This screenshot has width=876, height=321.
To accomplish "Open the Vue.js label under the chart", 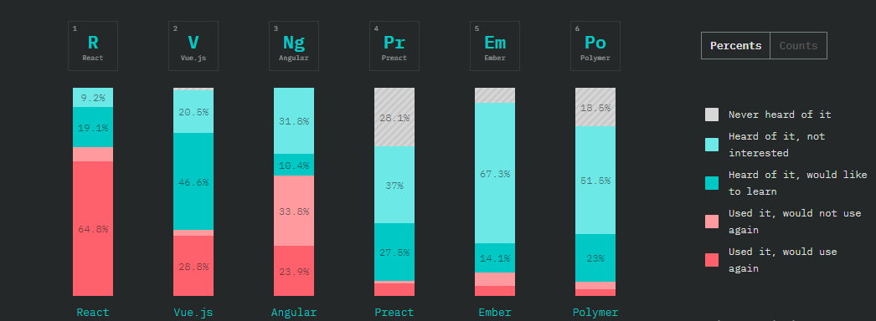I will pyautogui.click(x=193, y=312).
